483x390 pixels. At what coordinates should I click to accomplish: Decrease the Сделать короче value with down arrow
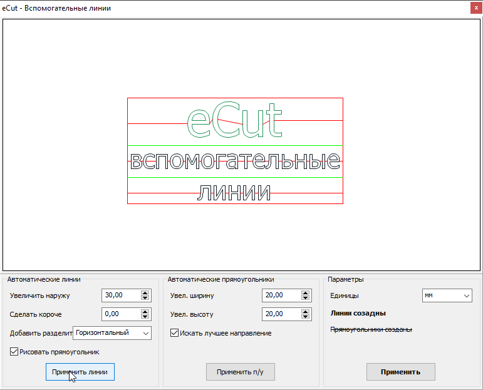145,317
